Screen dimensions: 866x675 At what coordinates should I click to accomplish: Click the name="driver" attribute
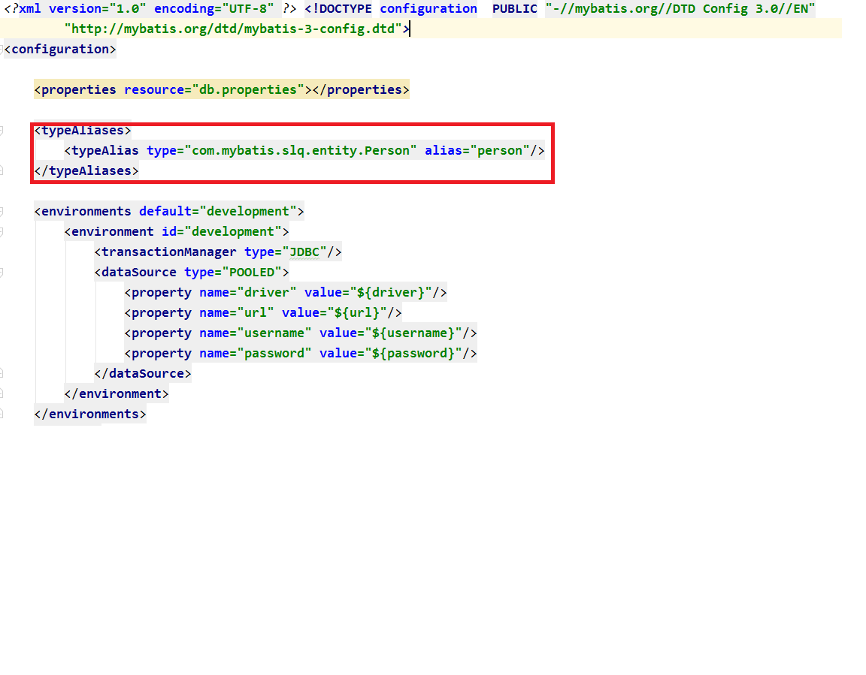(248, 292)
